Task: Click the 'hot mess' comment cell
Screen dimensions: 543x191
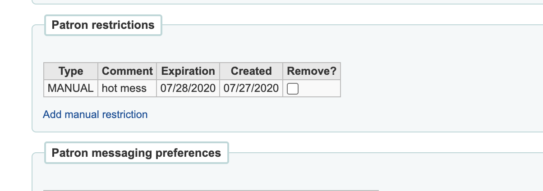Action: tap(124, 88)
